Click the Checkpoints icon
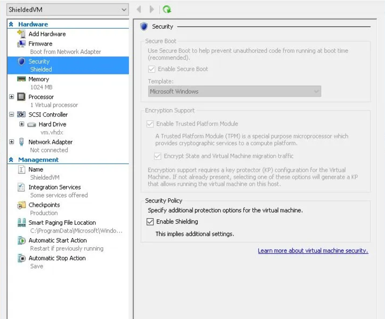This screenshot has width=385, height=319. point(21,206)
